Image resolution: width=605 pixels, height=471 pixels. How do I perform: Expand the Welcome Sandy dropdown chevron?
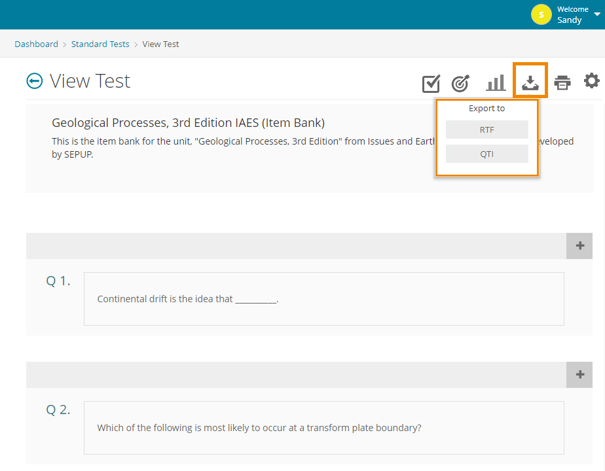point(596,14)
